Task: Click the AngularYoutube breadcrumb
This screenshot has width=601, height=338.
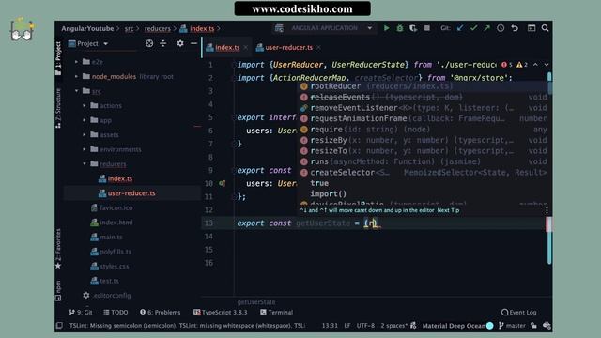Action: pyautogui.click(x=87, y=28)
